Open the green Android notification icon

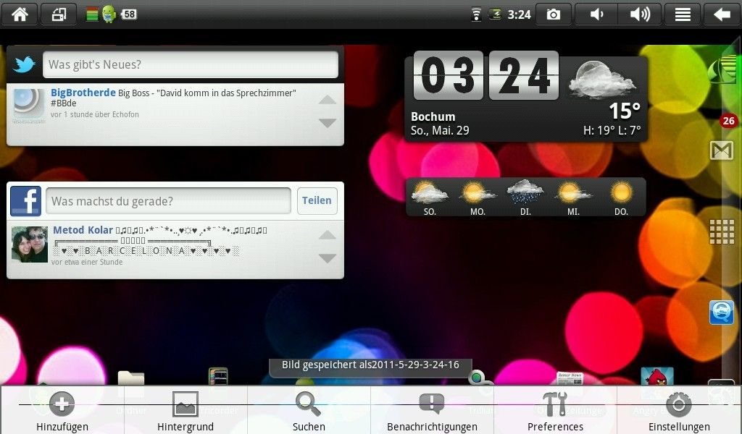pos(109,14)
